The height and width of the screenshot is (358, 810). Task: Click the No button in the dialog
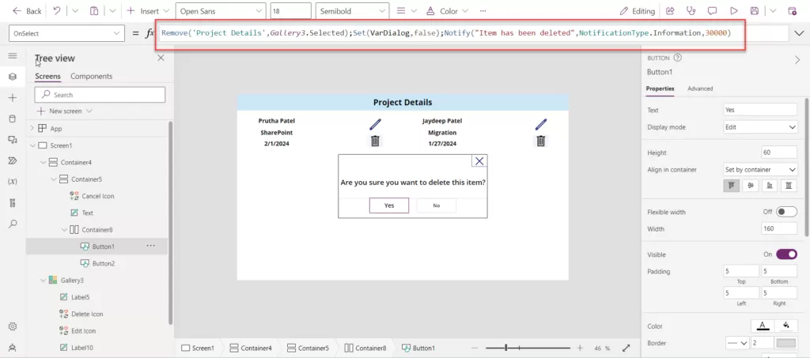[436, 205]
